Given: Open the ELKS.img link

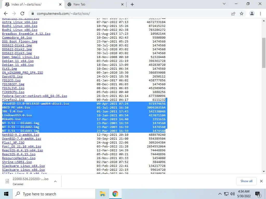Looking at the screenshot, I should click(10, 69).
